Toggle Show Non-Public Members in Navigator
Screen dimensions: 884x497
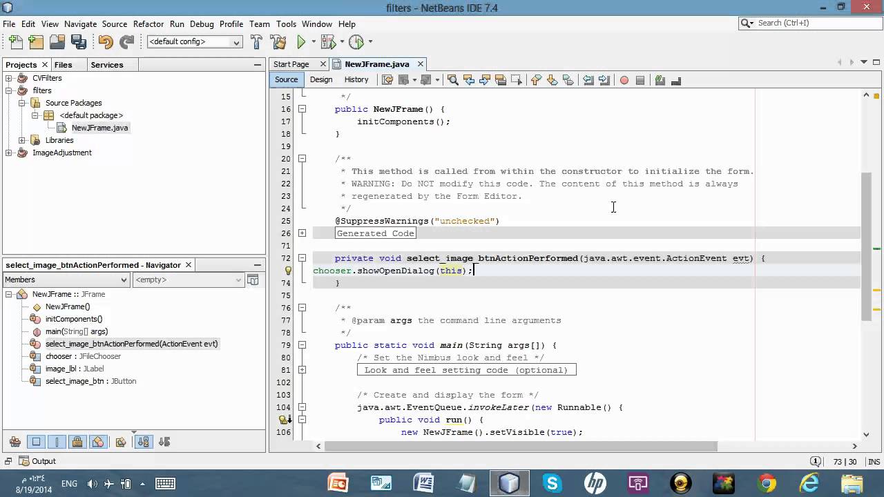77,442
